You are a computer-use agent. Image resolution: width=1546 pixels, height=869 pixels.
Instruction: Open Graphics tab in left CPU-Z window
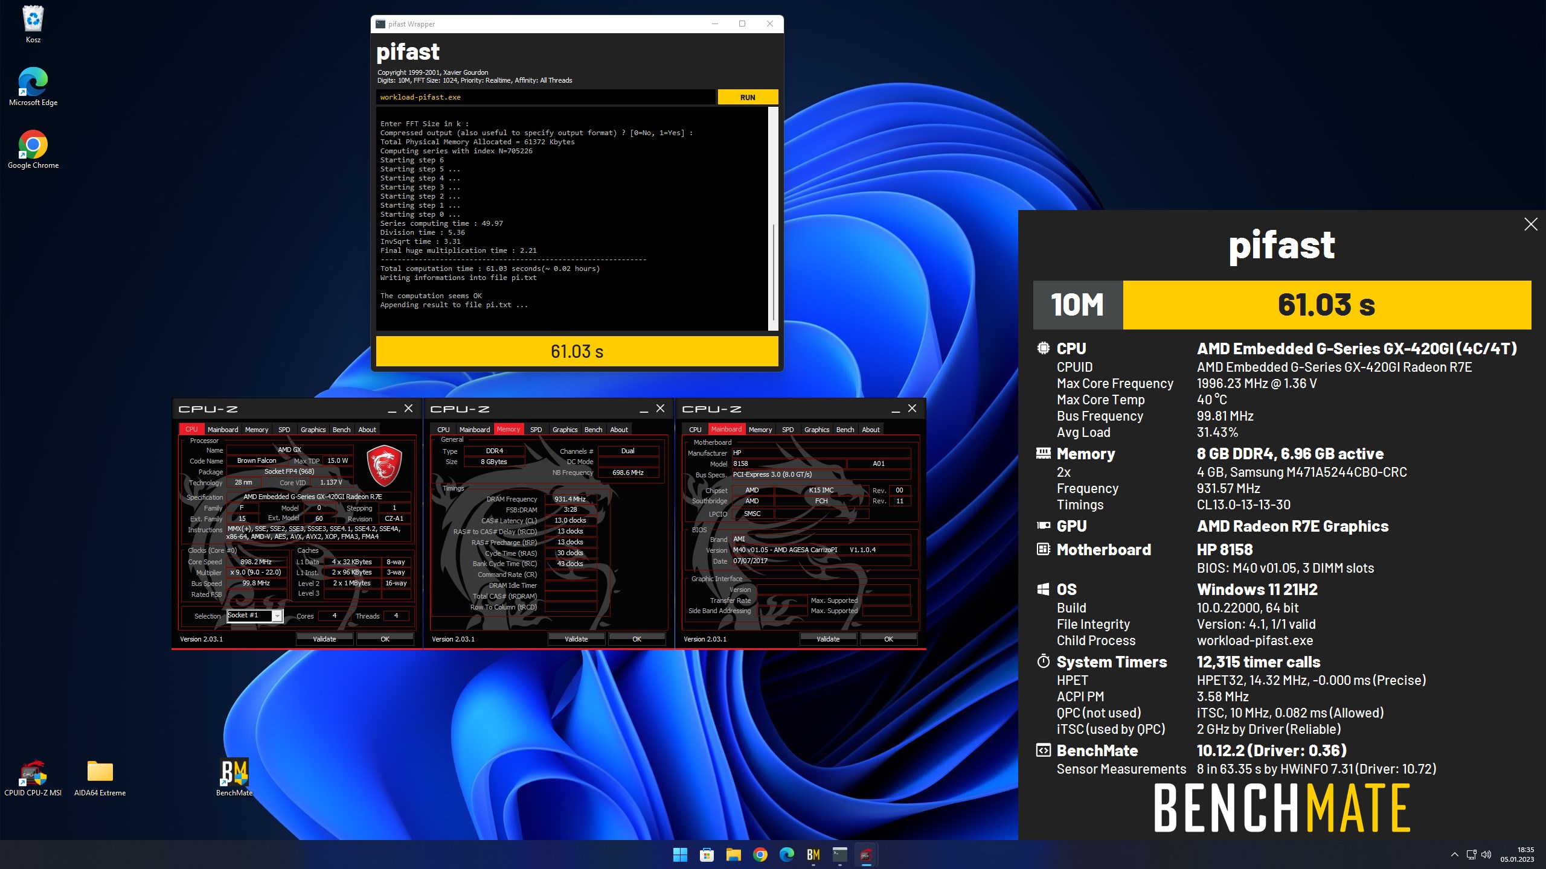point(313,430)
